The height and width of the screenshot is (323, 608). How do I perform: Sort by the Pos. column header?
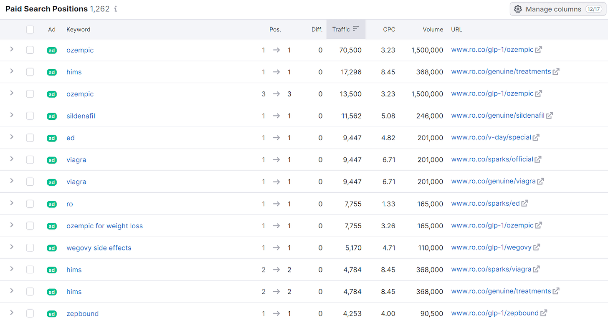(x=275, y=29)
